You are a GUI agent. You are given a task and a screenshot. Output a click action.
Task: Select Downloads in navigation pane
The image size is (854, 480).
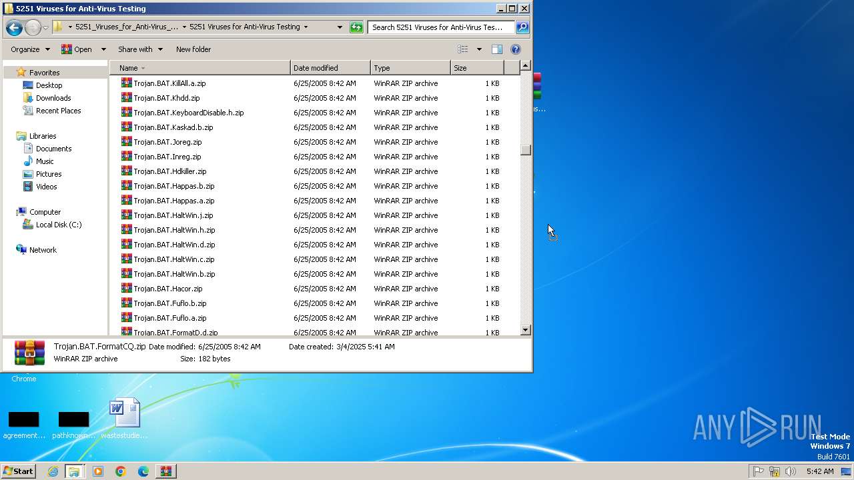pyautogui.click(x=53, y=98)
